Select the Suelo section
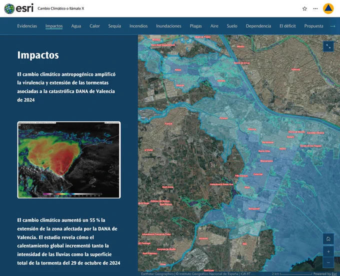This screenshot has width=340, height=276. [x=232, y=26]
